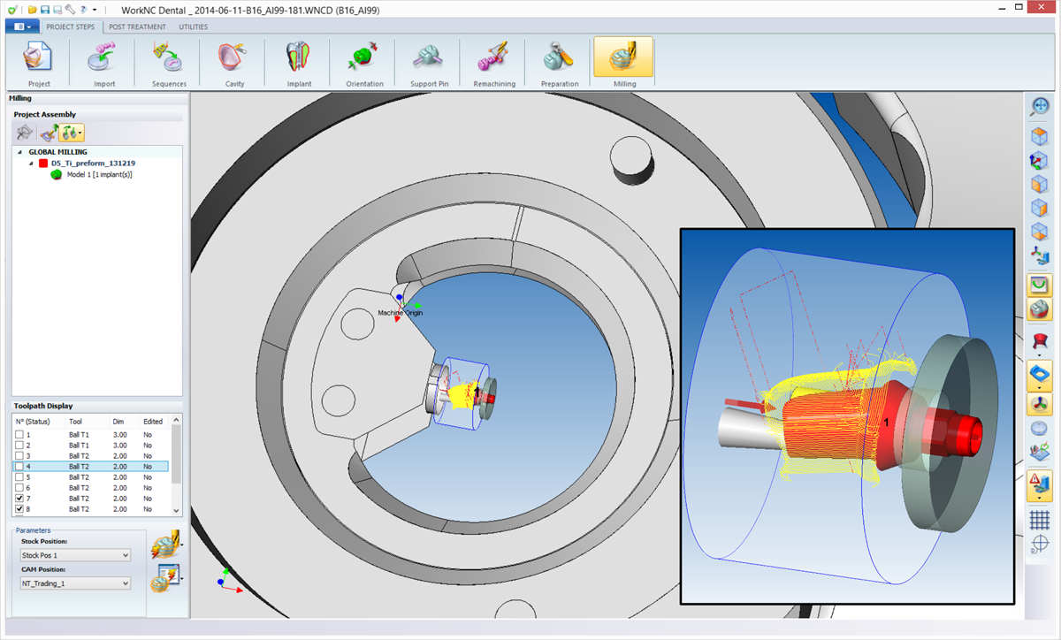Check the box for toolpath 3
Viewport: 1061px width, 640px height.
pos(19,456)
